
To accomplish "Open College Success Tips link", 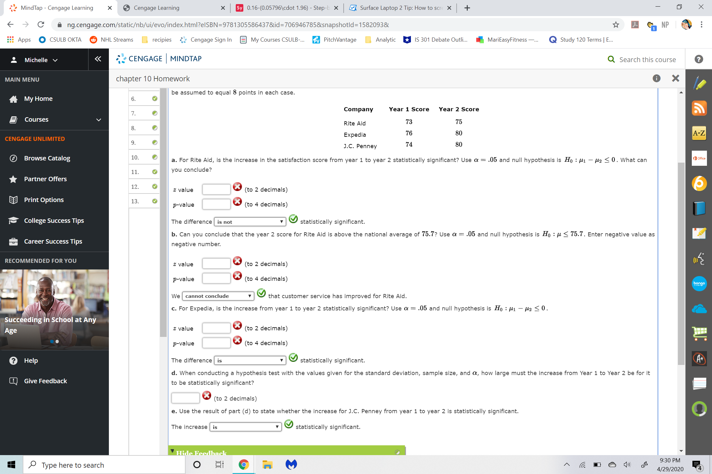I will 54,221.
